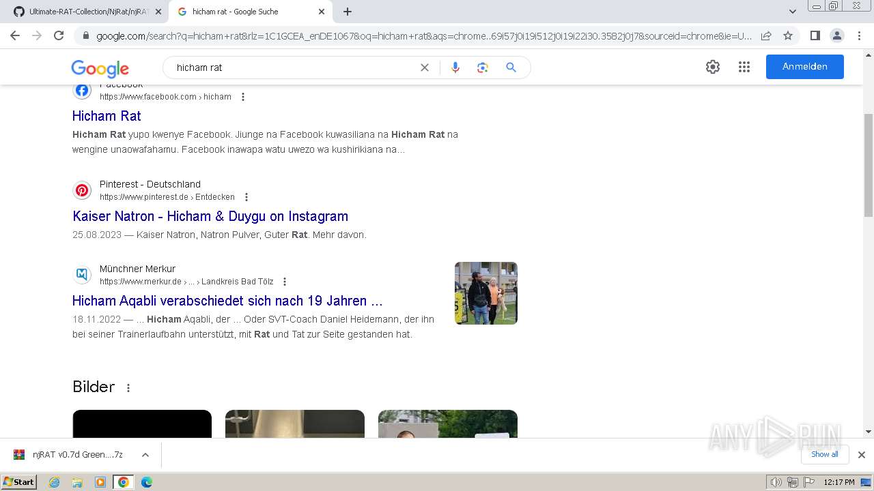Clear the search box text
Viewport: 874px width, 491px height.
pos(425,68)
